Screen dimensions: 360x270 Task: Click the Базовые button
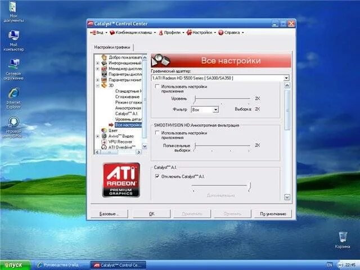tap(109, 214)
